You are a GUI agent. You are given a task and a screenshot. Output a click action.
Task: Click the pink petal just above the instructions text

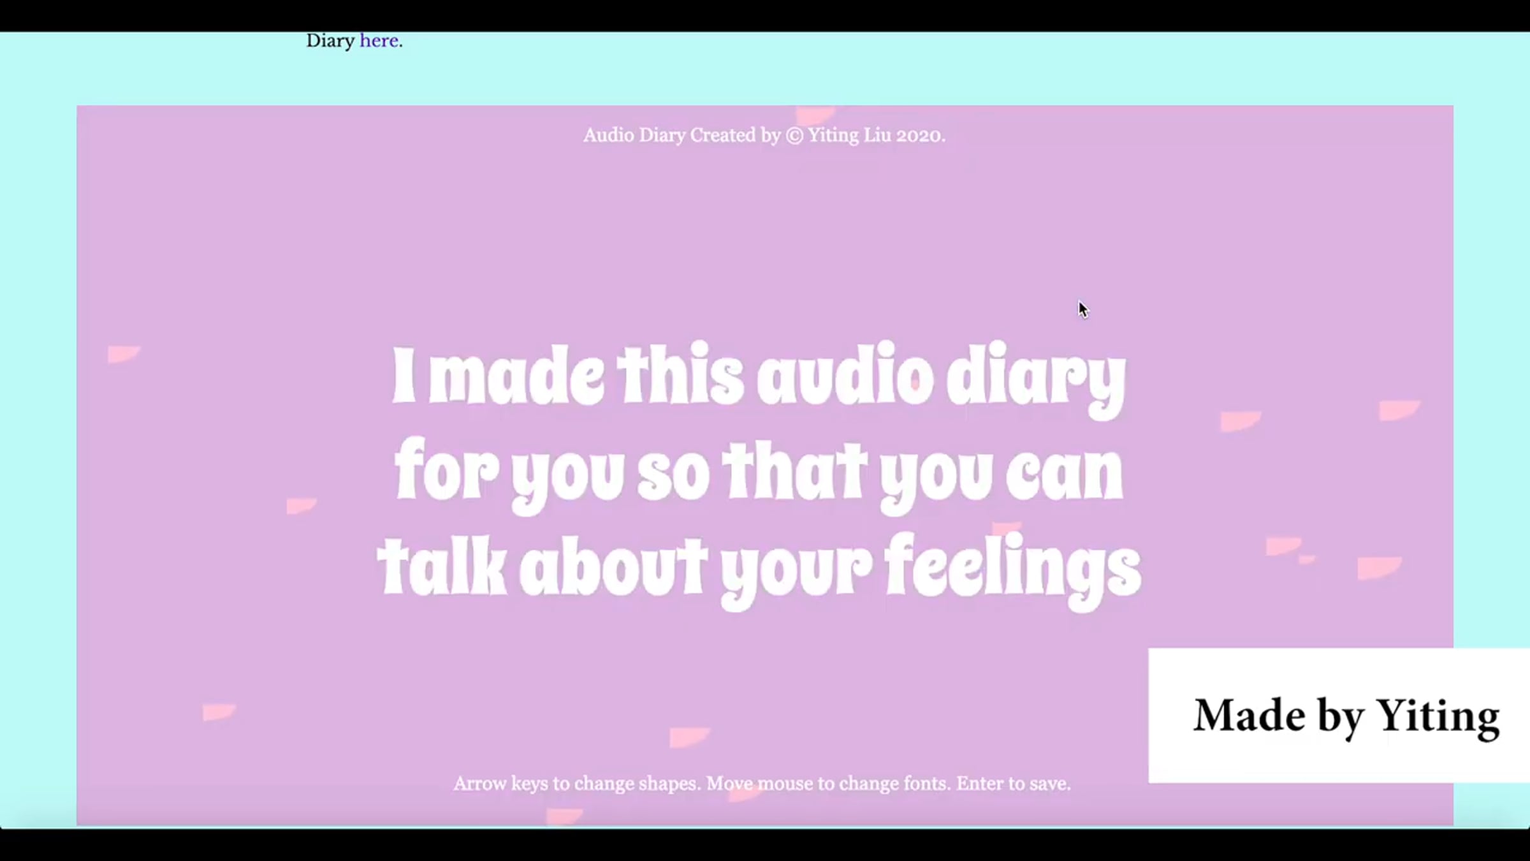[687, 737]
